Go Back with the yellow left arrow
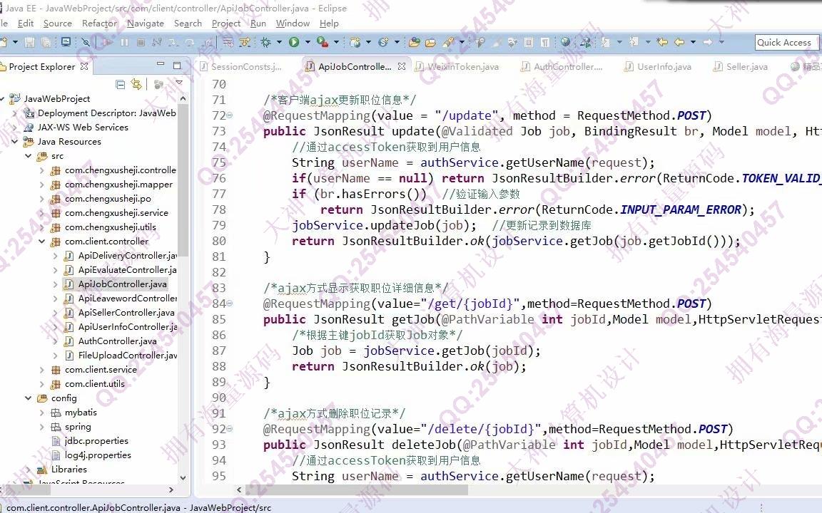This screenshot has height=513, width=822. tap(679, 42)
